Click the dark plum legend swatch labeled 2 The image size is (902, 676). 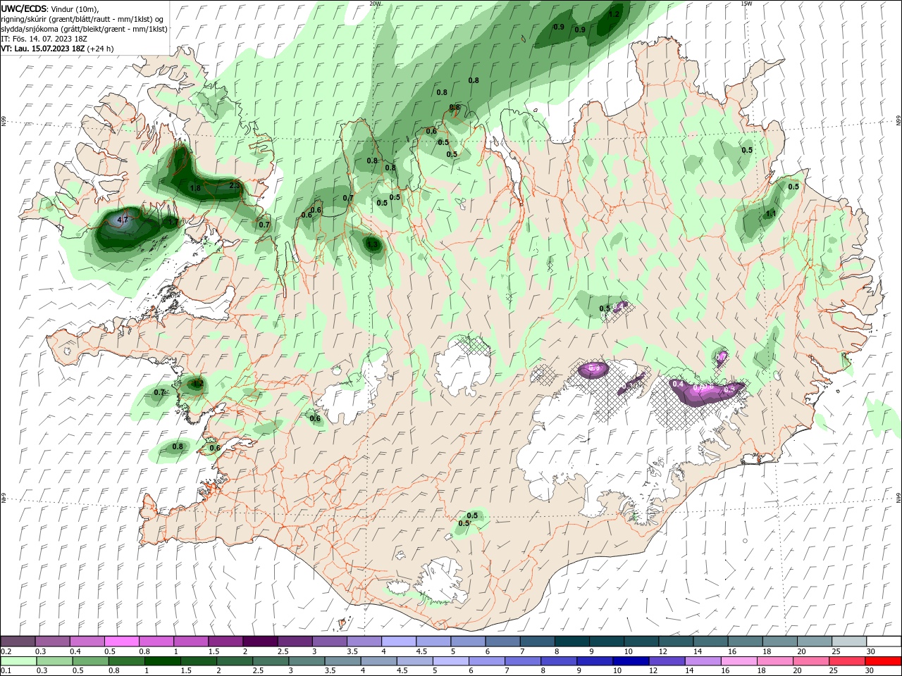pyautogui.click(x=260, y=641)
